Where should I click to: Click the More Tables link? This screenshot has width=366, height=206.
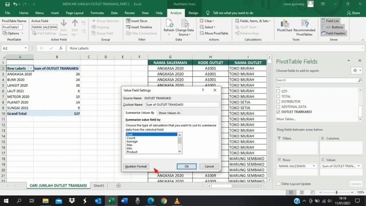(286, 119)
